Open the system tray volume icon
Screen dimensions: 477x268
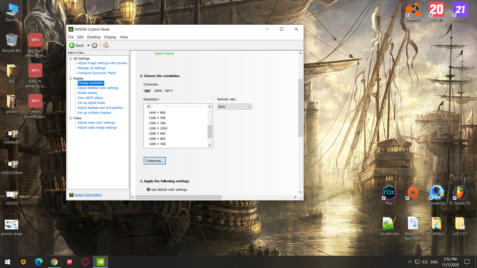coord(425,262)
